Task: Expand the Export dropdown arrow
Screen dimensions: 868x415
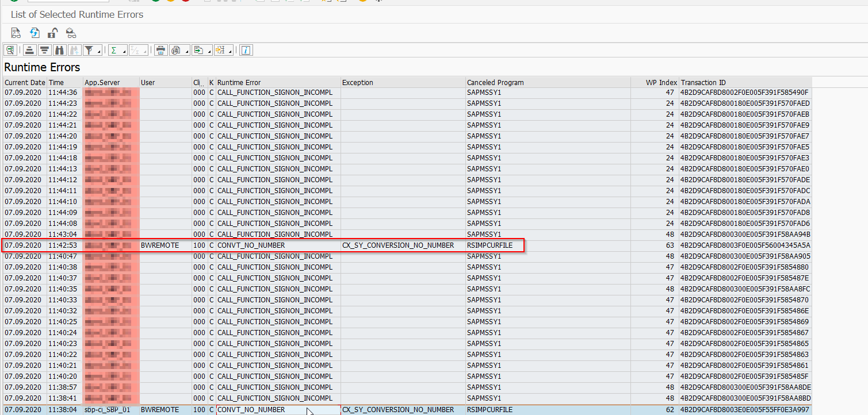Action: point(209,52)
